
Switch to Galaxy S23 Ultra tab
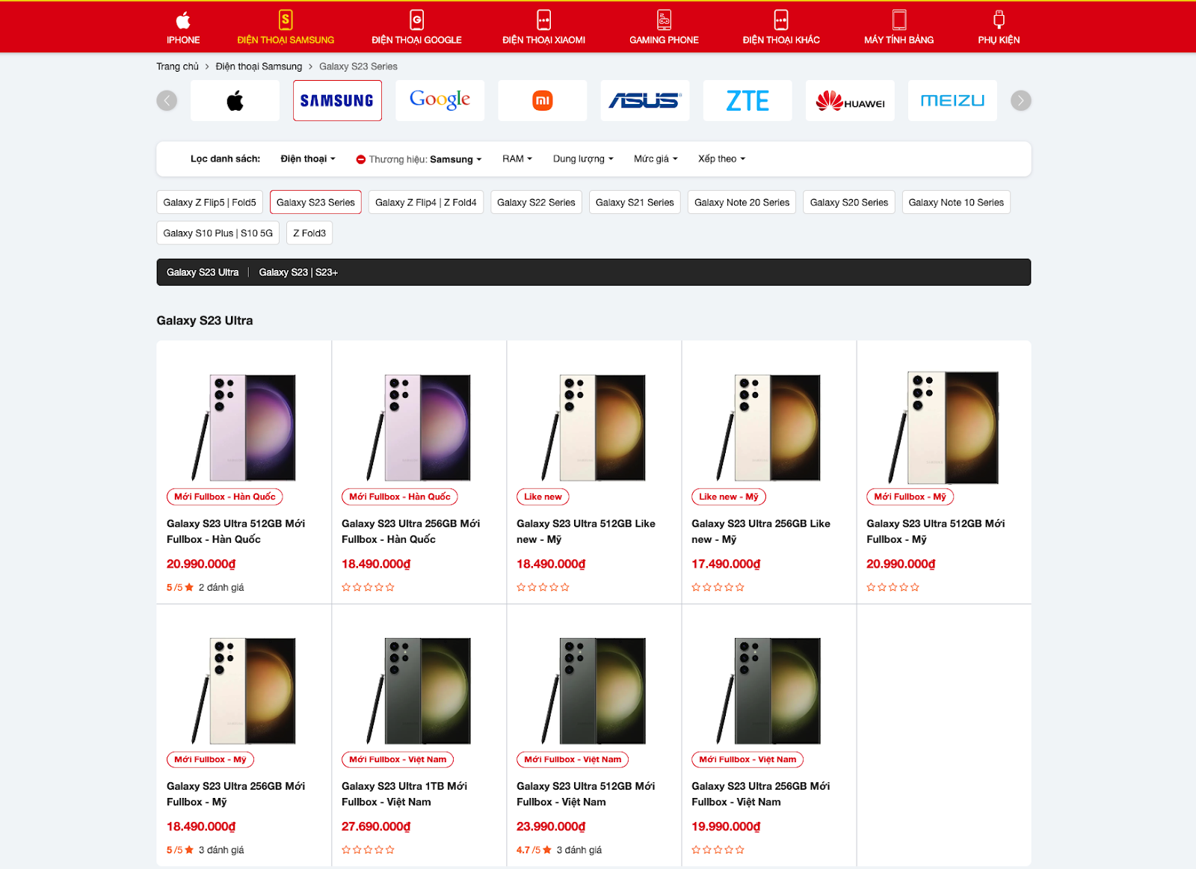point(203,272)
